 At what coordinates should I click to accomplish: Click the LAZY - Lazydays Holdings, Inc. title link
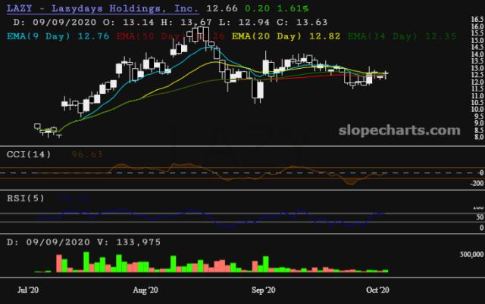(102, 9)
